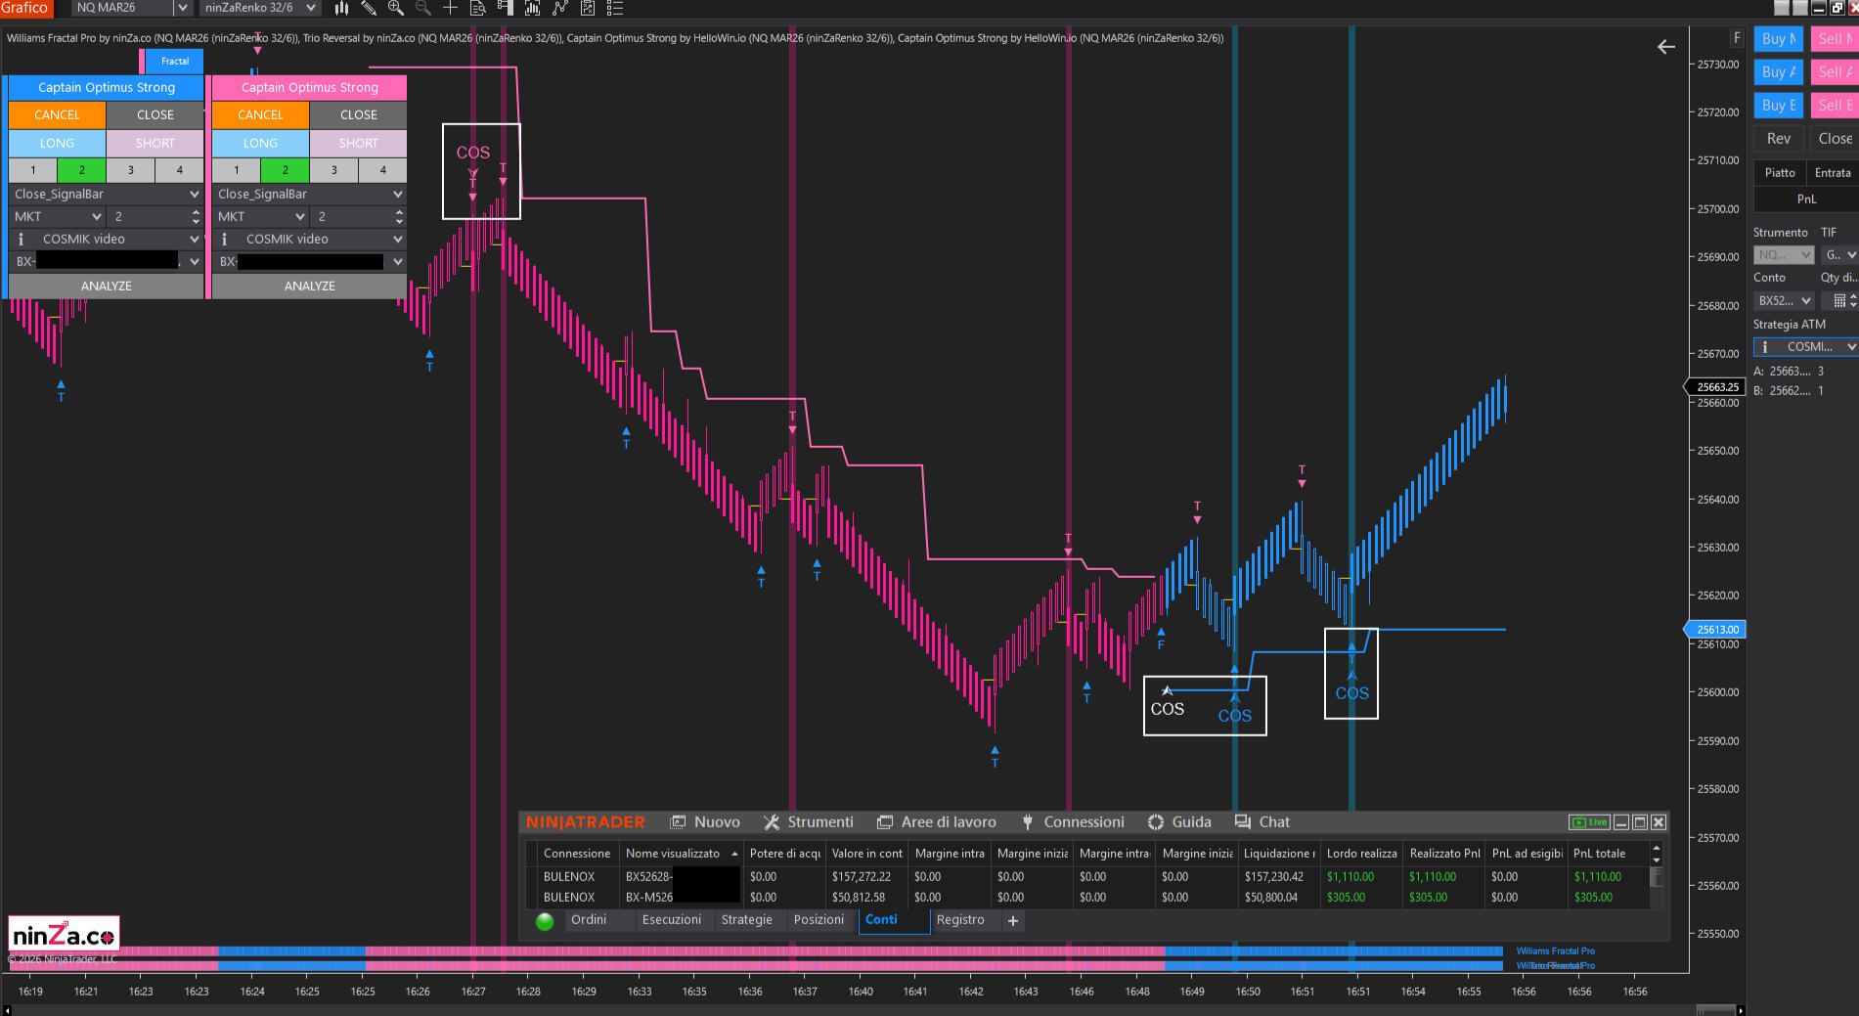Click the zoom in magnifier icon
Image resolution: width=1859 pixels, height=1016 pixels.
coord(396,8)
